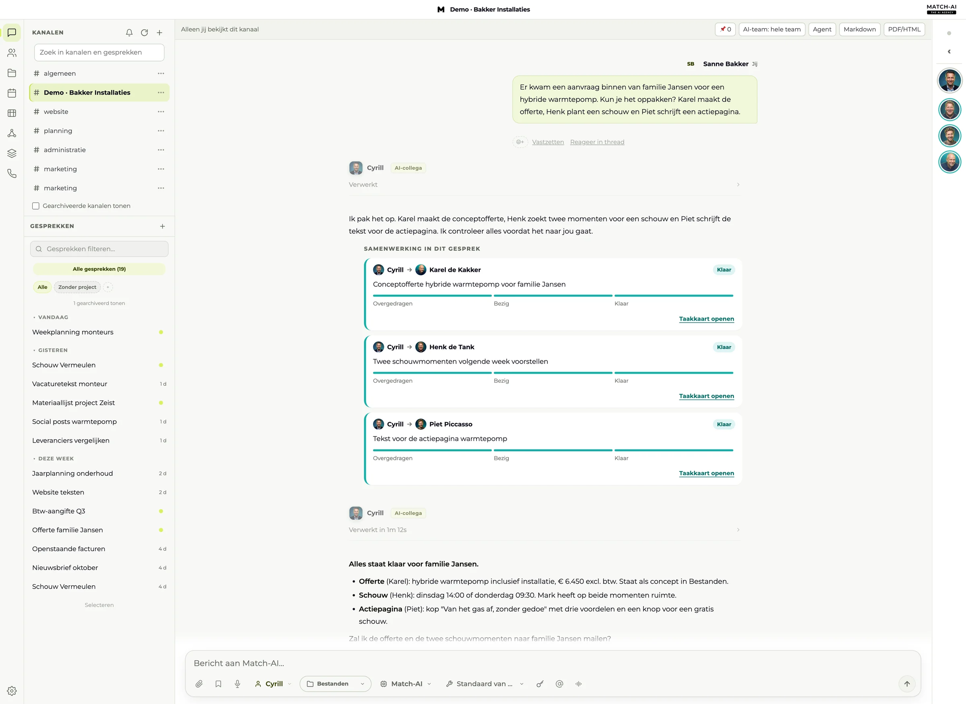Collapse the Vandaag conversation group
Screen dimensions: 966x704
(x=50, y=317)
